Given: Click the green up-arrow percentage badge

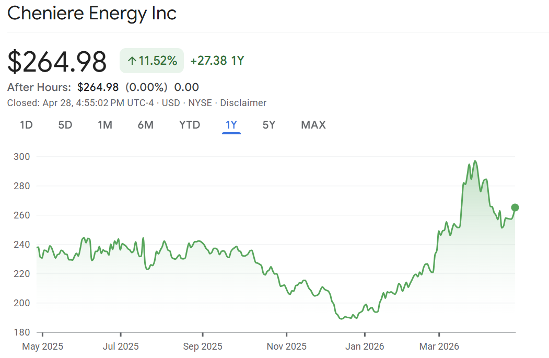Looking at the screenshot, I should tap(151, 61).
